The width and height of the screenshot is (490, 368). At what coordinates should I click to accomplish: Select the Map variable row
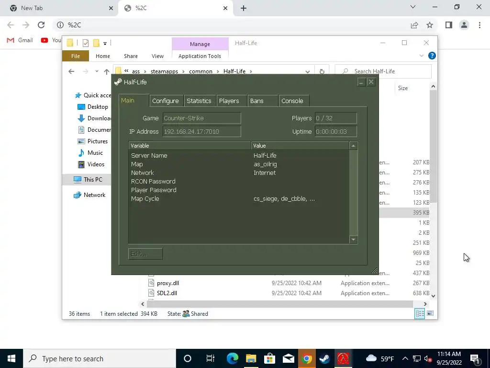[239, 164]
